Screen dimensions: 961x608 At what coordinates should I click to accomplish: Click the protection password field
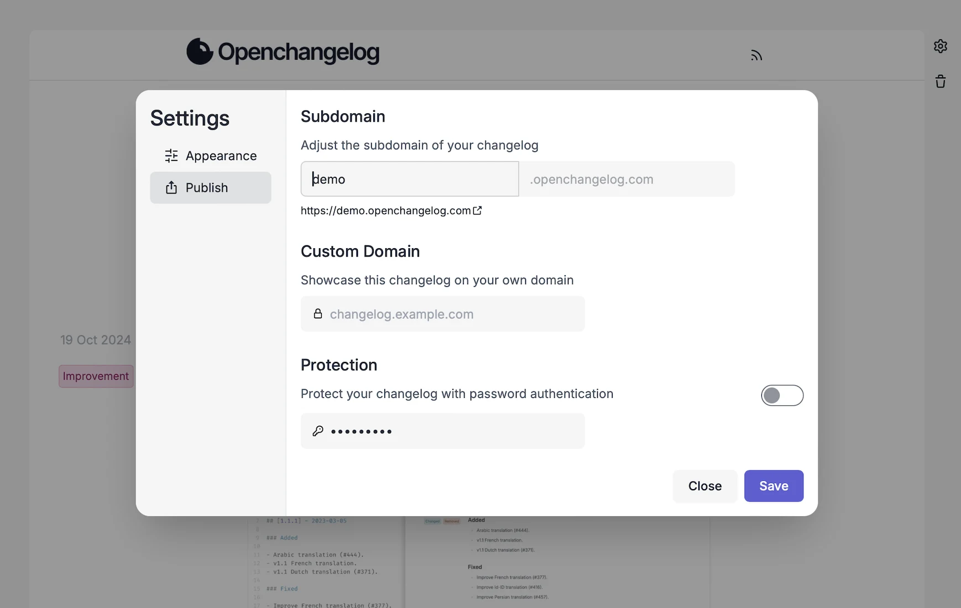click(442, 431)
